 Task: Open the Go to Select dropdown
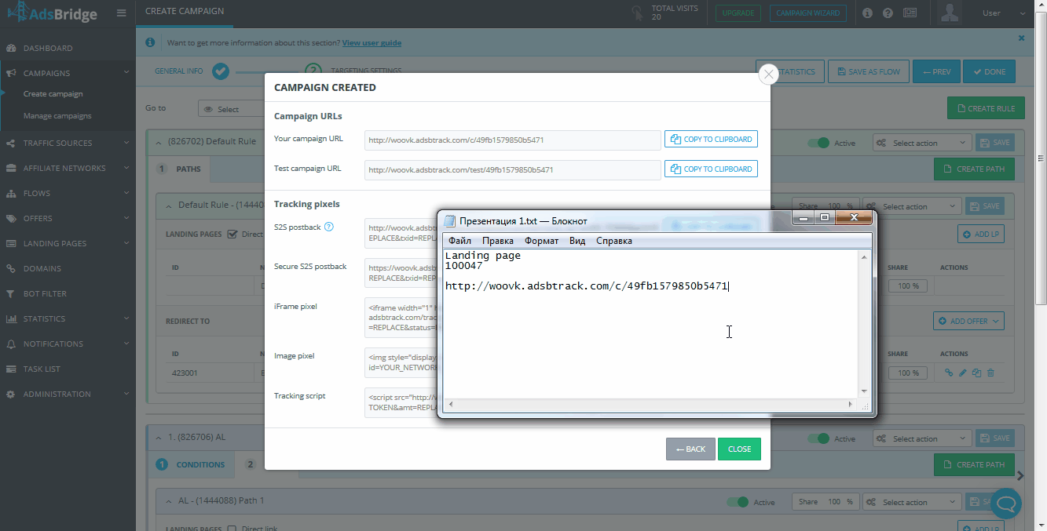click(x=231, y=109)
